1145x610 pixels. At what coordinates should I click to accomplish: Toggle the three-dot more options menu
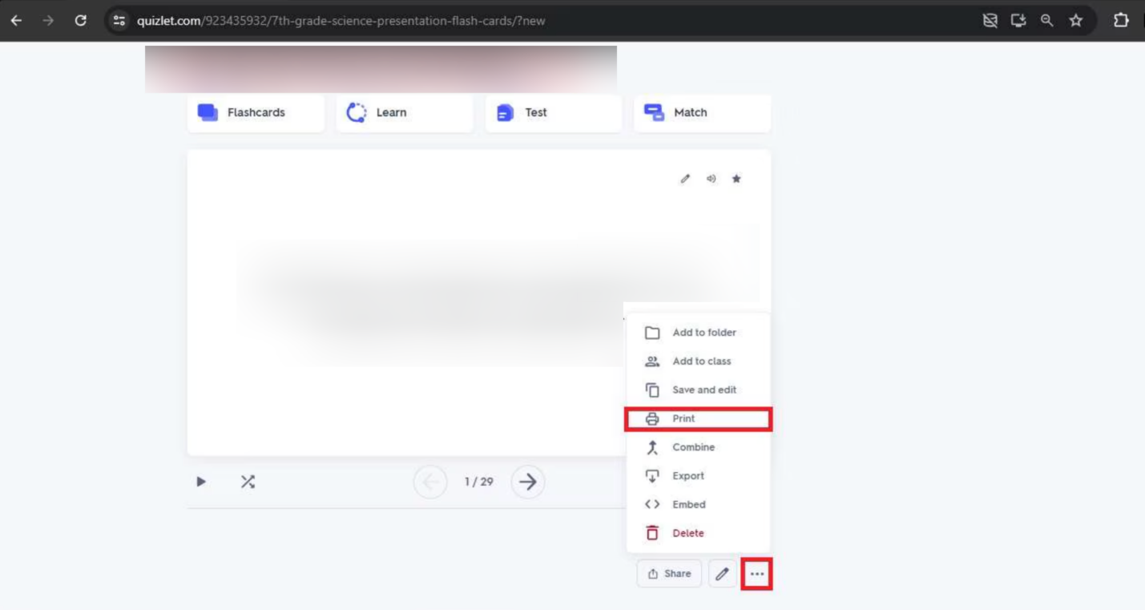tap(757, 574)
